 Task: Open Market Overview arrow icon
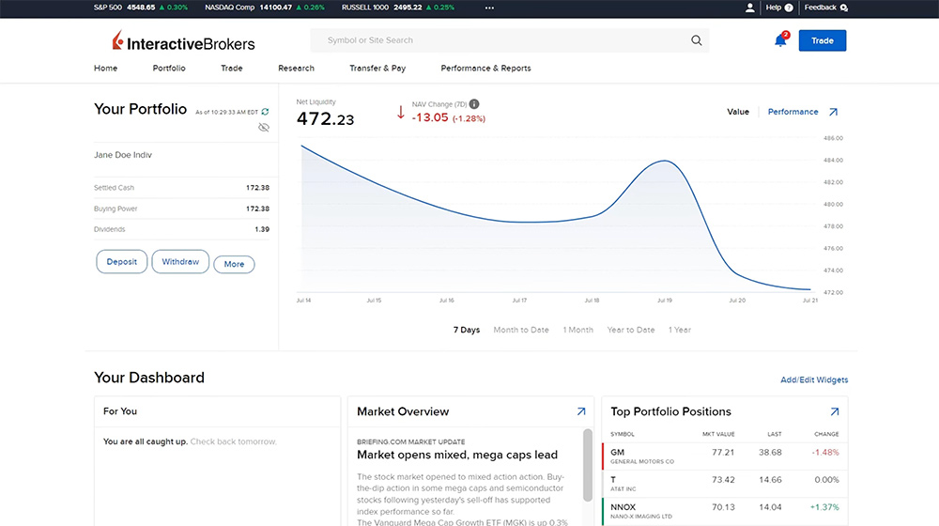[580, 411]
